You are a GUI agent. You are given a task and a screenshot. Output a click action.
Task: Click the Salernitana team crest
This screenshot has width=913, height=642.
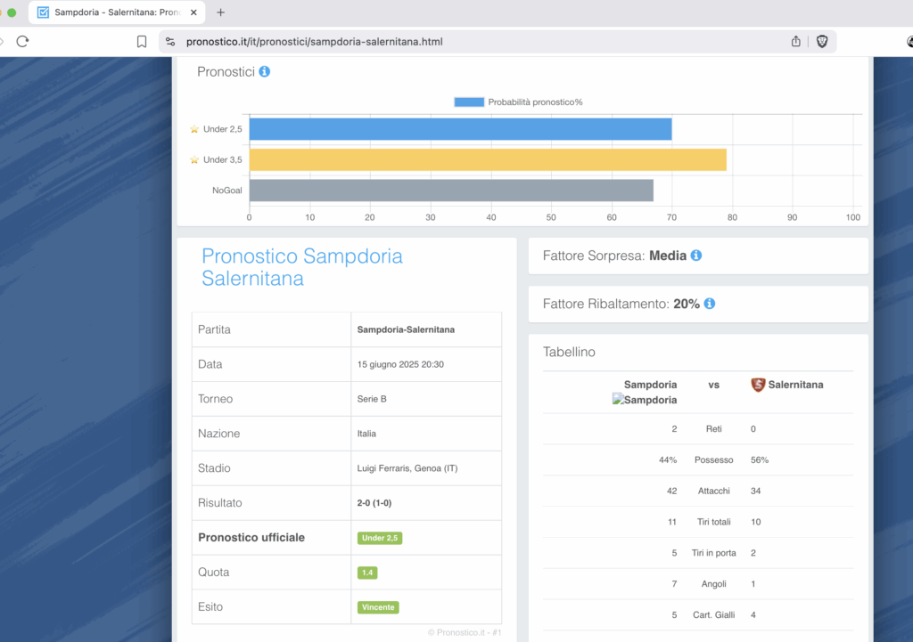[758, 385]
